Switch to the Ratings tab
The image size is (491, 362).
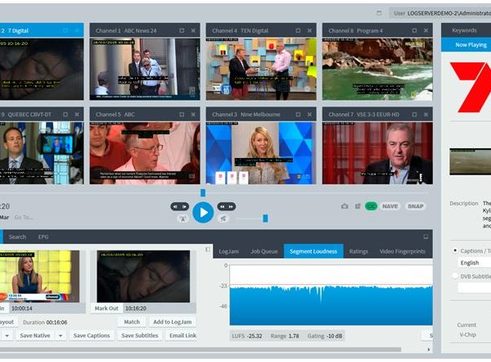click(358, 251)
